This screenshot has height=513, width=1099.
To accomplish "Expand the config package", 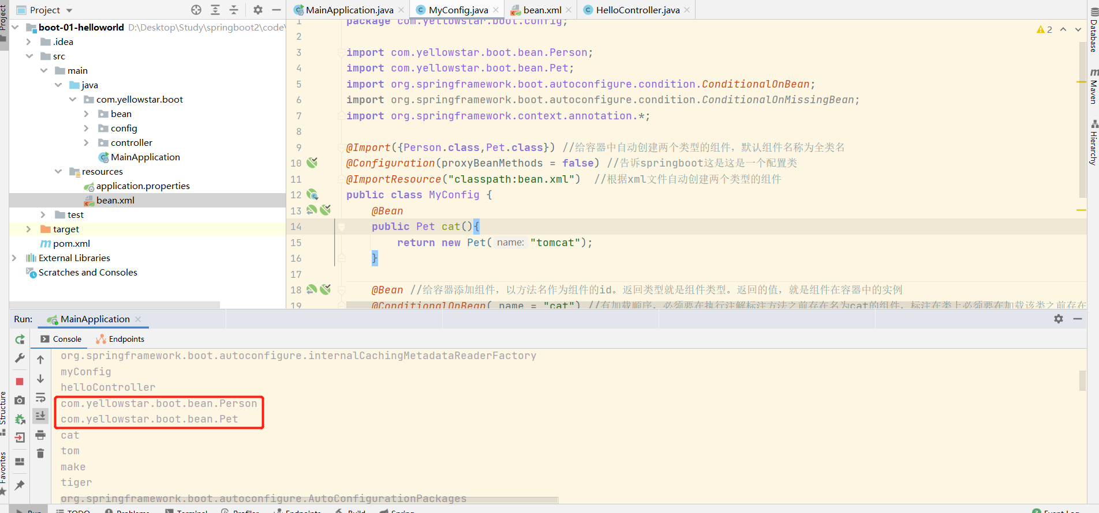I will (x=87, y=128).
